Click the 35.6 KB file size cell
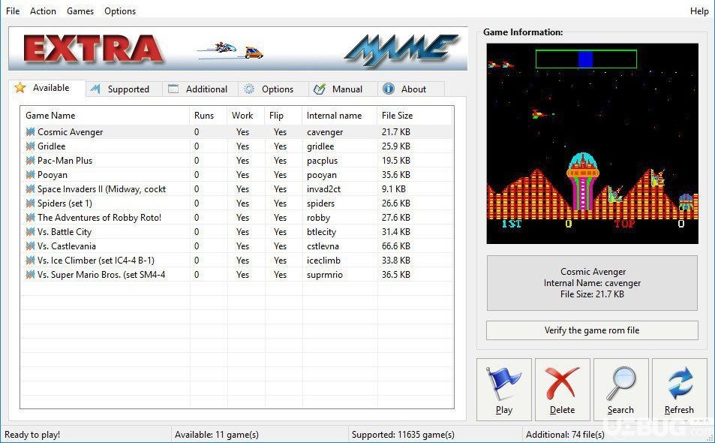The width and height of the screenshot is (715, 443). [x=396, y=175]
